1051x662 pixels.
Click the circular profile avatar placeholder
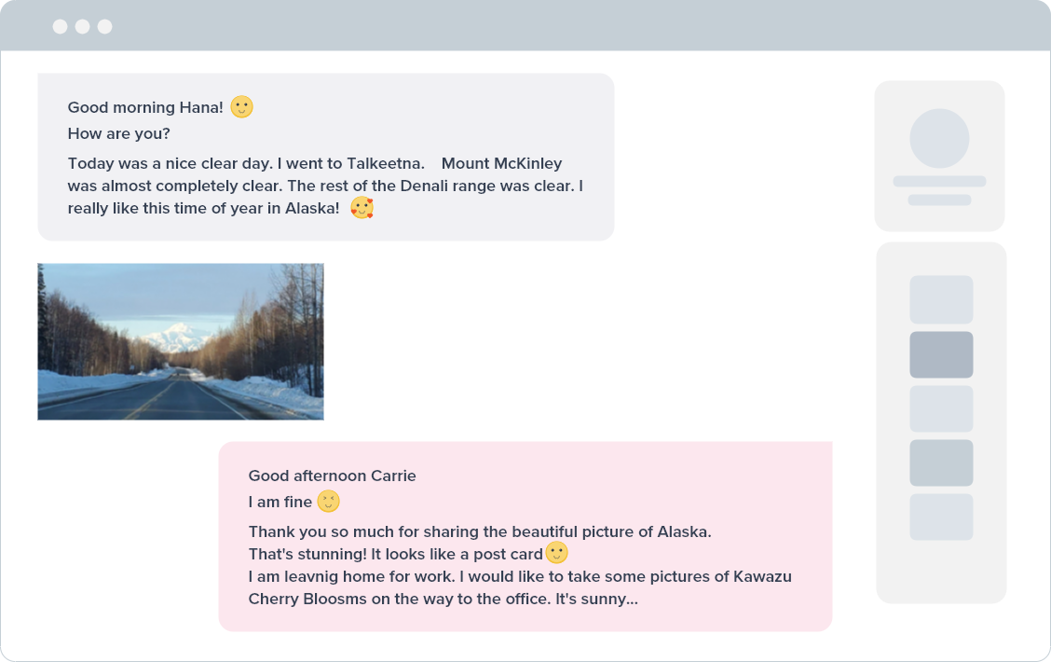(x=939, y=138)
